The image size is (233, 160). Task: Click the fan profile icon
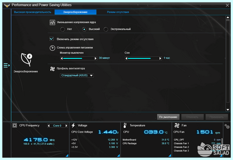tap(52, 69)
